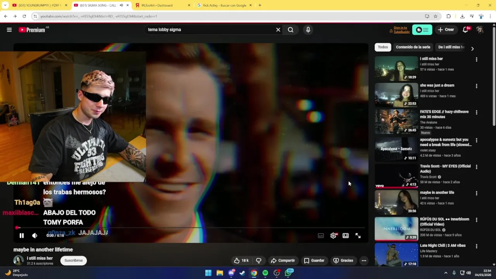Mute the video volume speaker
Image resolution: width=496 pixels, height=279 pixels.
[x=34, y=236]
